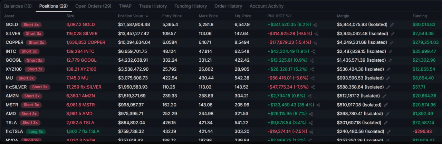Click share icon next to GOLD PNL

(315, 25)
